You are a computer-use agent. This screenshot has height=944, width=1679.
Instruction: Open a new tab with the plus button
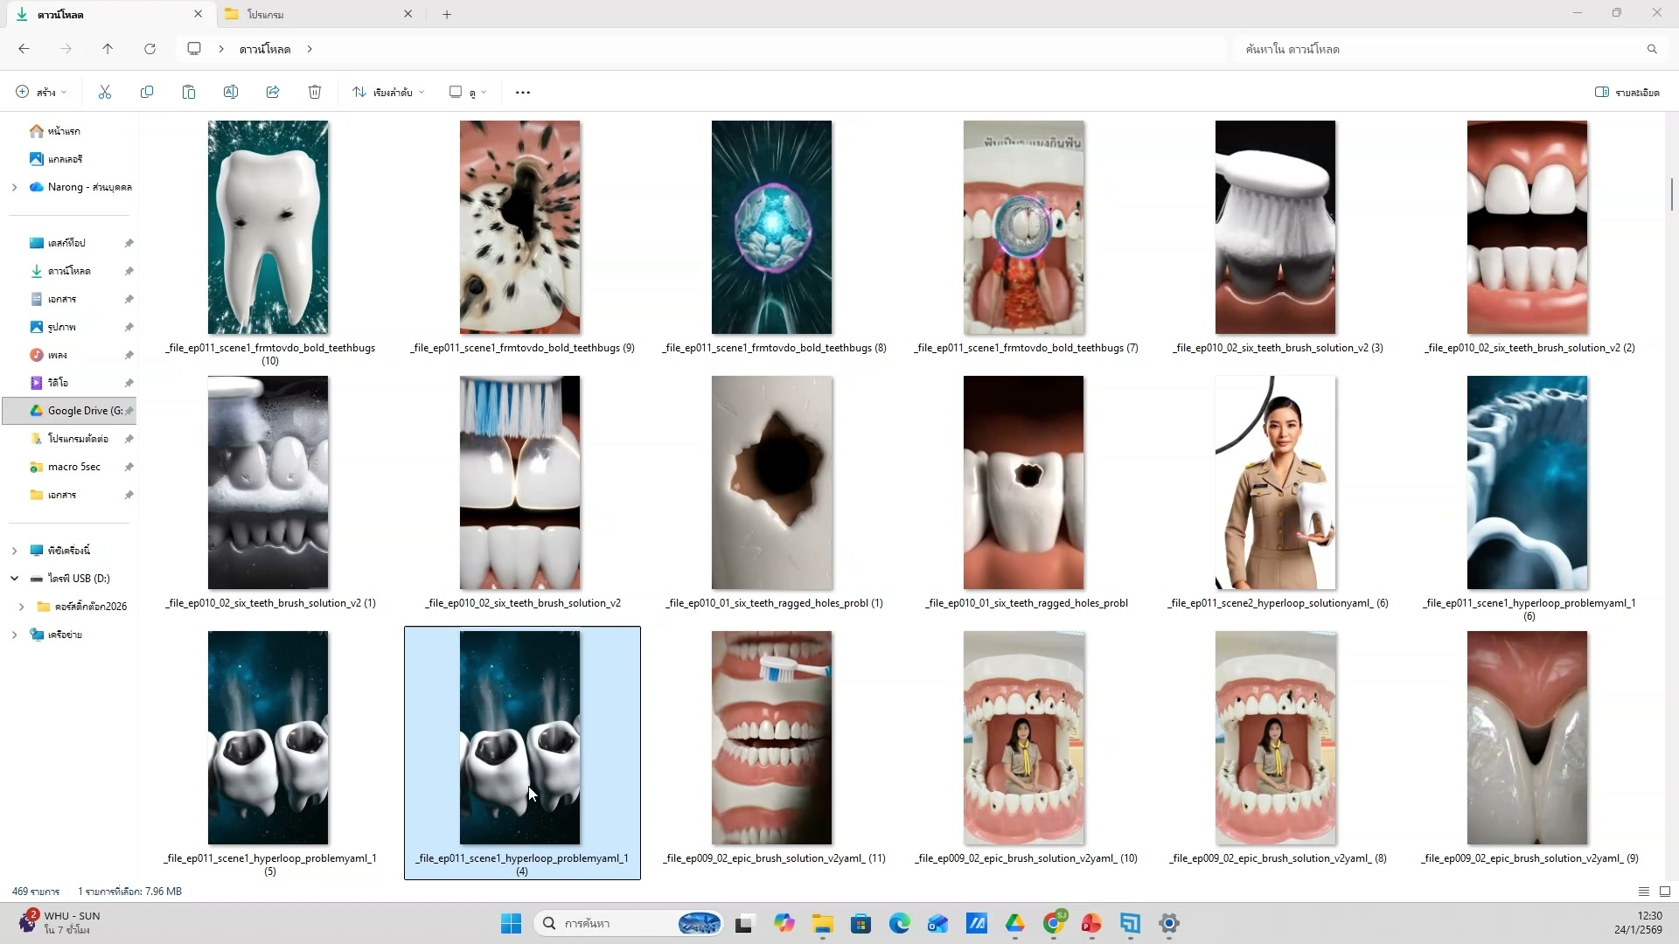click(x=447, y=14)
